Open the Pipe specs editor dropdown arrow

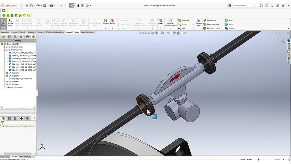click(223, 28)
